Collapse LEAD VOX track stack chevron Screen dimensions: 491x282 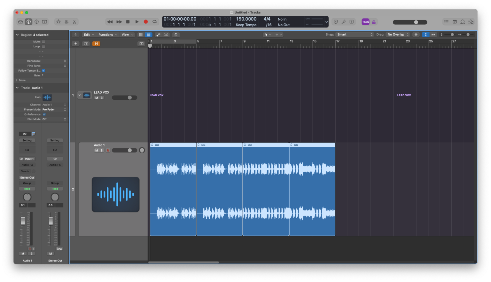80,95
